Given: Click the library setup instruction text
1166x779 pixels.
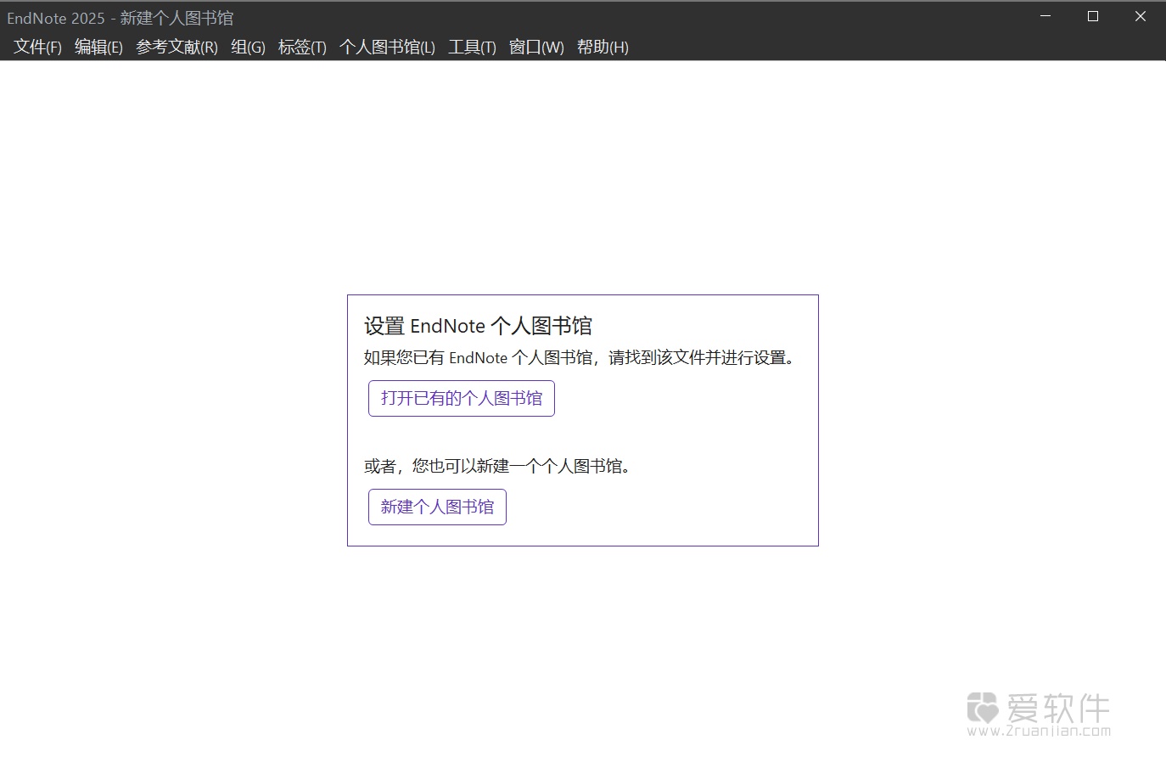Looking at the screenshot, I should point(579,357).
